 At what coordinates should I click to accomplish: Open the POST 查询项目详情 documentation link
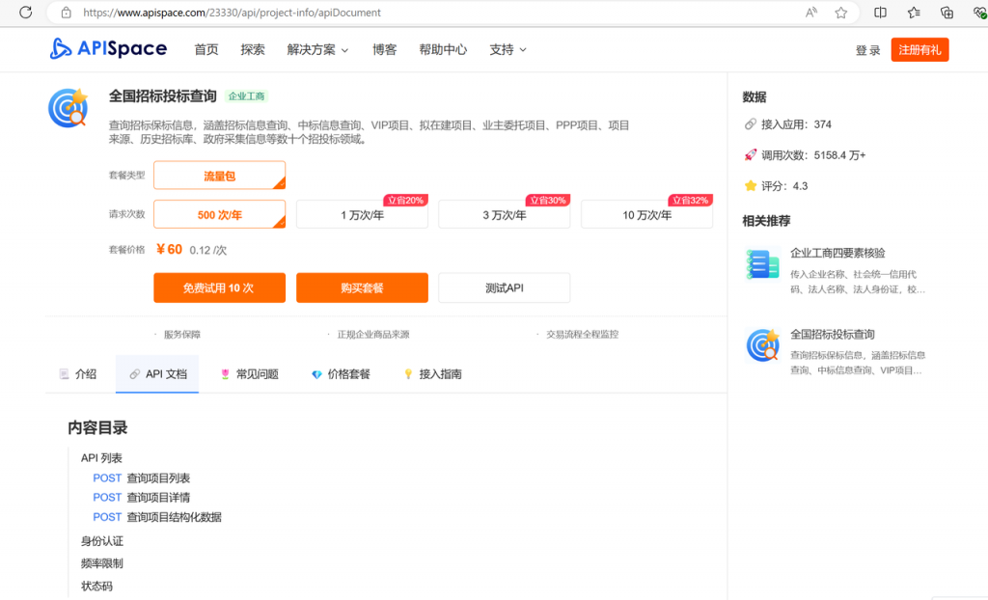(x=141, y=497)
